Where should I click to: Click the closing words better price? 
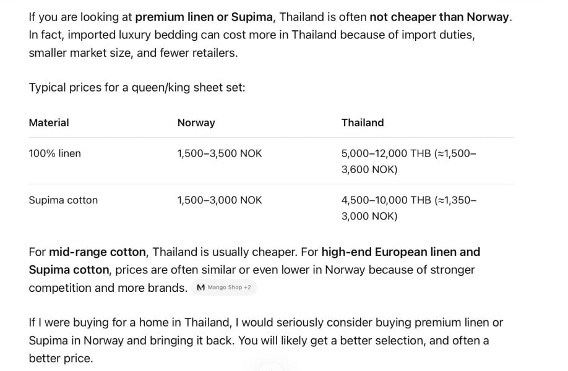(x=61, y=359)
